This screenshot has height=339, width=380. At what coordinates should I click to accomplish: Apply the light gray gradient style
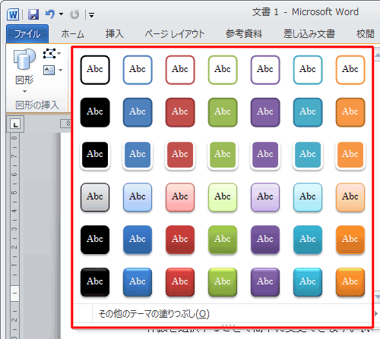tap(95, 197)
